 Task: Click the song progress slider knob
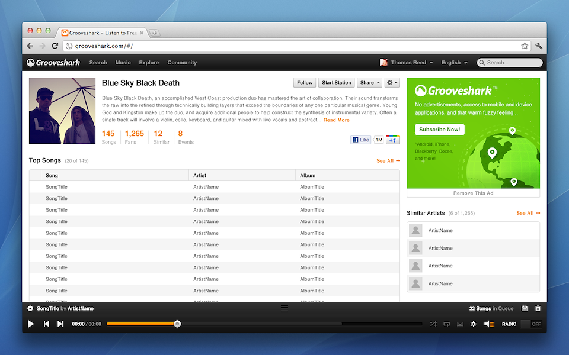(x=177, y=324)
